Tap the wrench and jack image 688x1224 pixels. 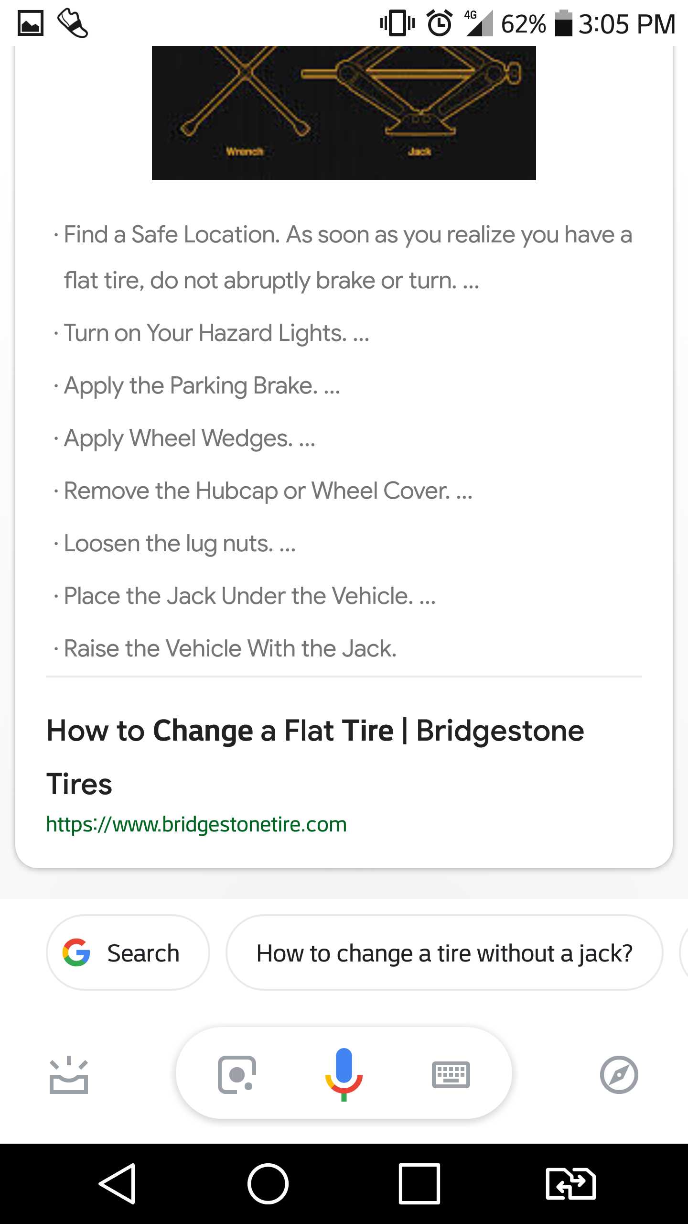coord(344,113)
